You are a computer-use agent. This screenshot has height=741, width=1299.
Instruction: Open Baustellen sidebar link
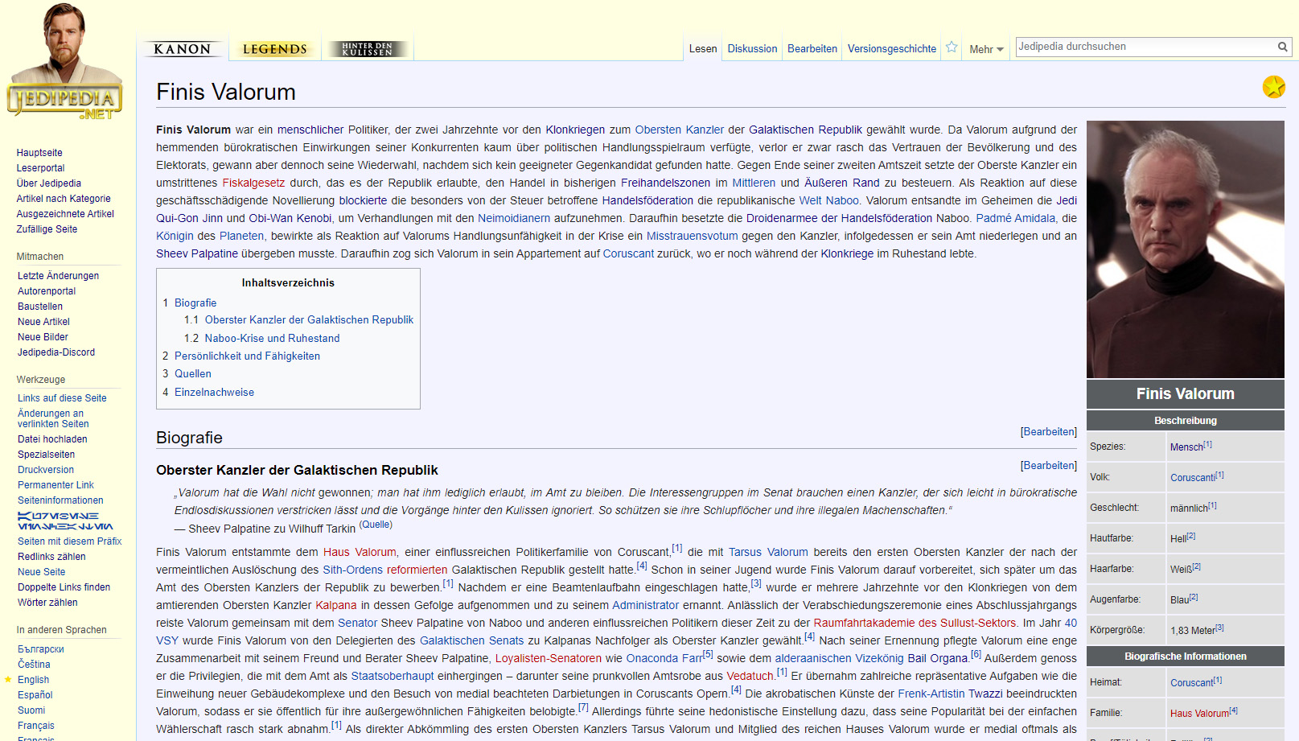click(40, 307)
